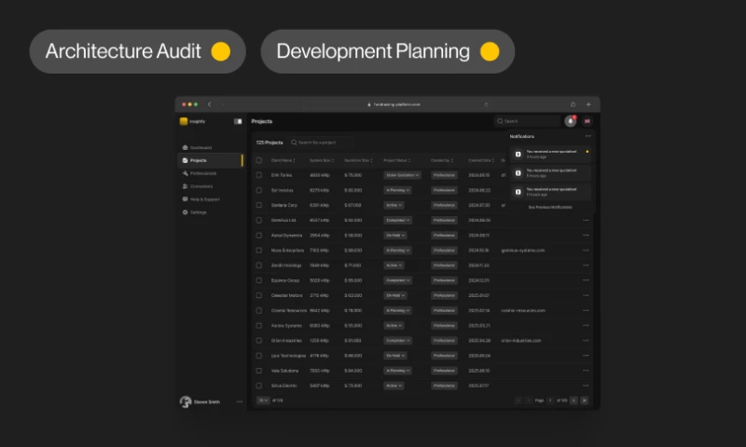
Task: Open three-dot menu for Astral Dynamics row
Action: tap(586, 235)
